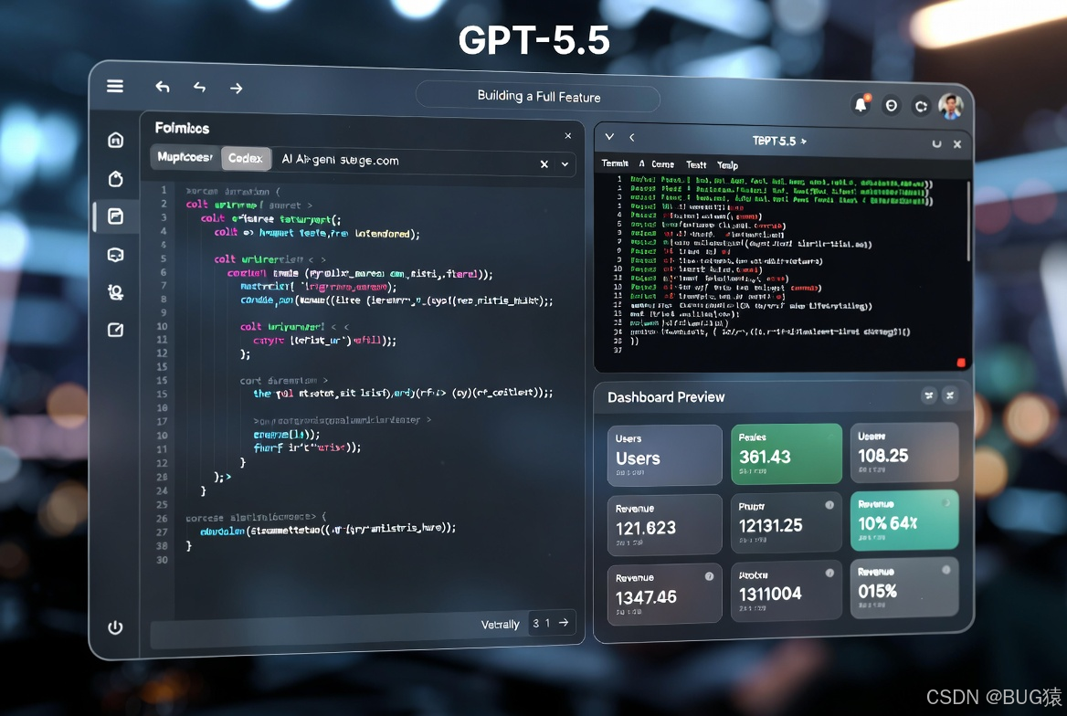Open the edit note icon in sidebar

pyautogui.click(x=116, y=330)
